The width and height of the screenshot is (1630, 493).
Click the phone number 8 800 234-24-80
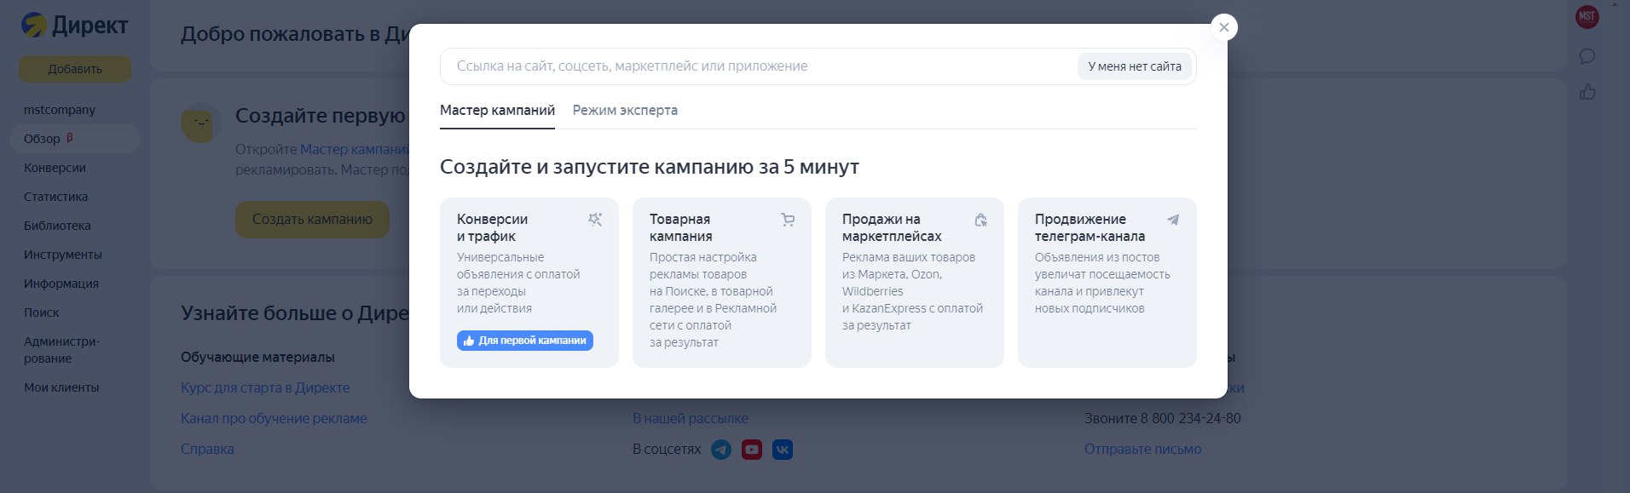[x=1191, y=419]
